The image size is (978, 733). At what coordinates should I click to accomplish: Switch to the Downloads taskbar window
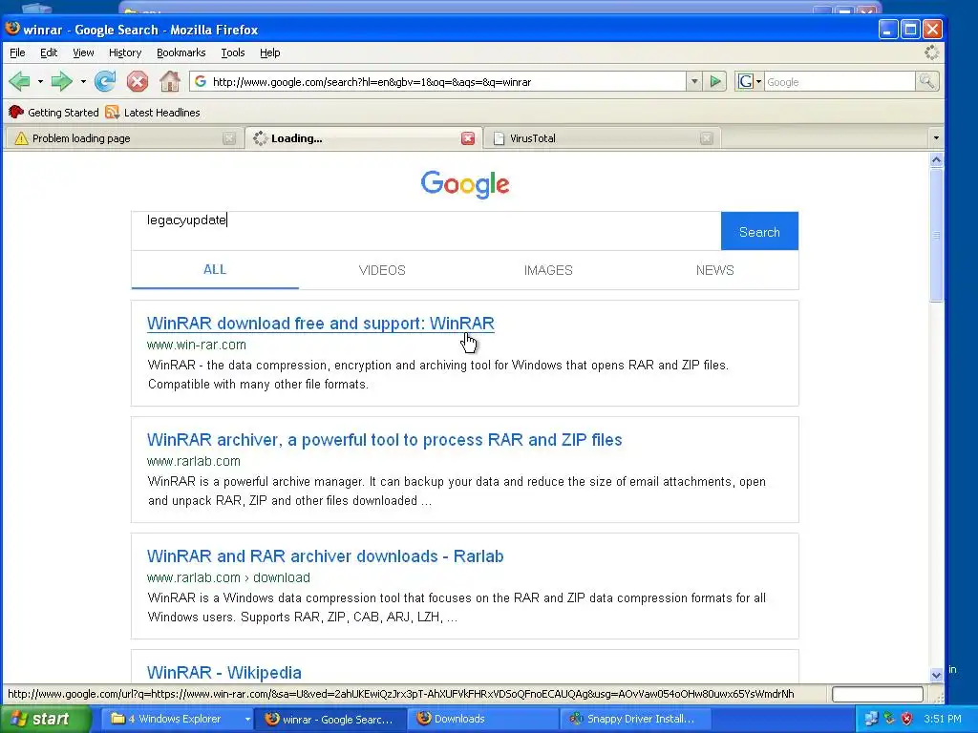click(x=483, y=719)
